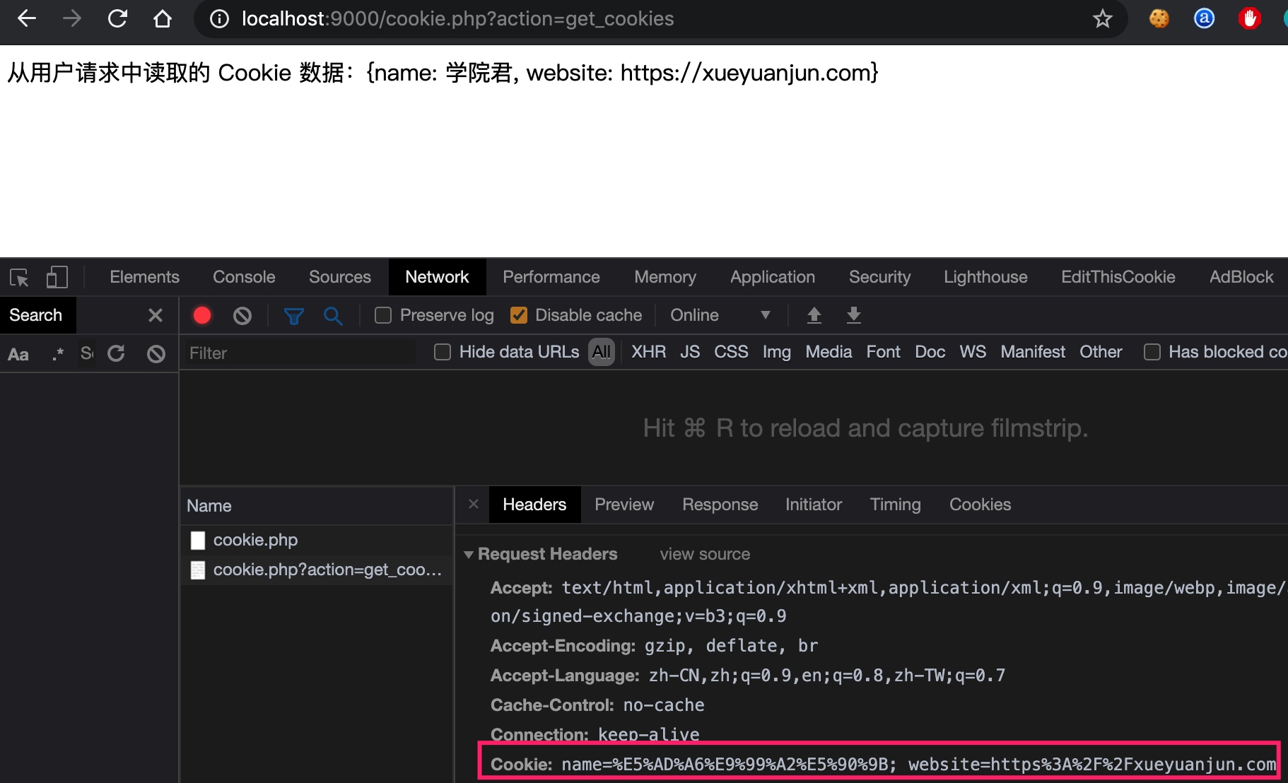Filter requests by Font type

point(883,352)
